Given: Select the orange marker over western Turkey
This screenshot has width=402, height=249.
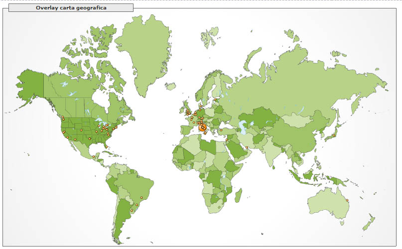Looking at the screenshot, I should tap(221, 130).
